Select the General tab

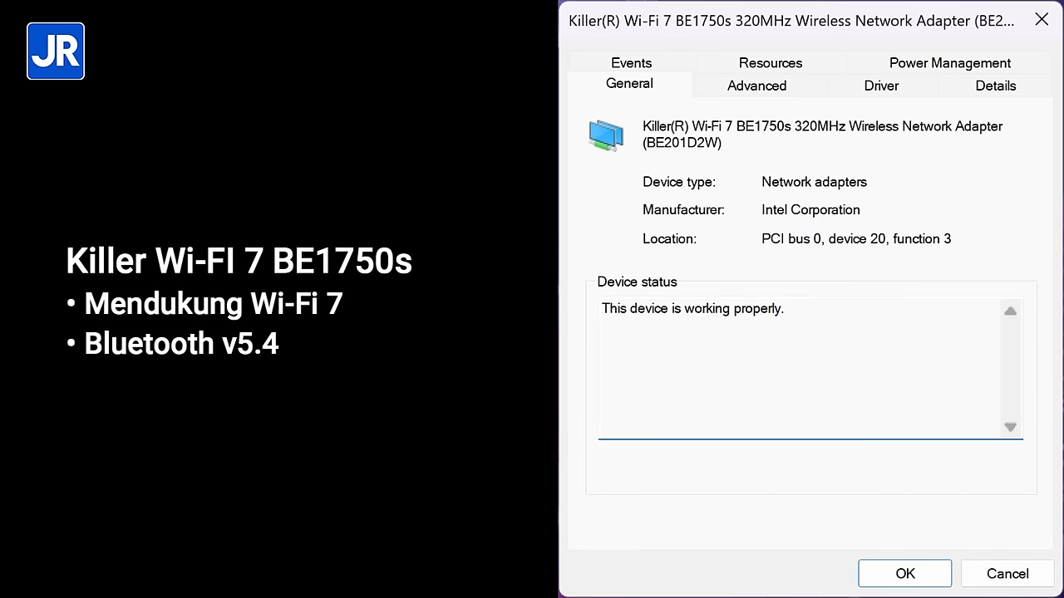[629, 83]
